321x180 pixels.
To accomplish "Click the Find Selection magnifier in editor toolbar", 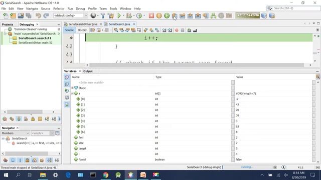I will pyautogui.click(x=116, y=30).
